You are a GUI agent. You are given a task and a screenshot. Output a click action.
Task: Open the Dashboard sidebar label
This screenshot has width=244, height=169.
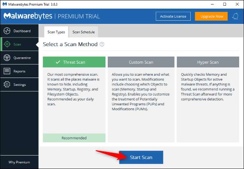click(22, 31)
